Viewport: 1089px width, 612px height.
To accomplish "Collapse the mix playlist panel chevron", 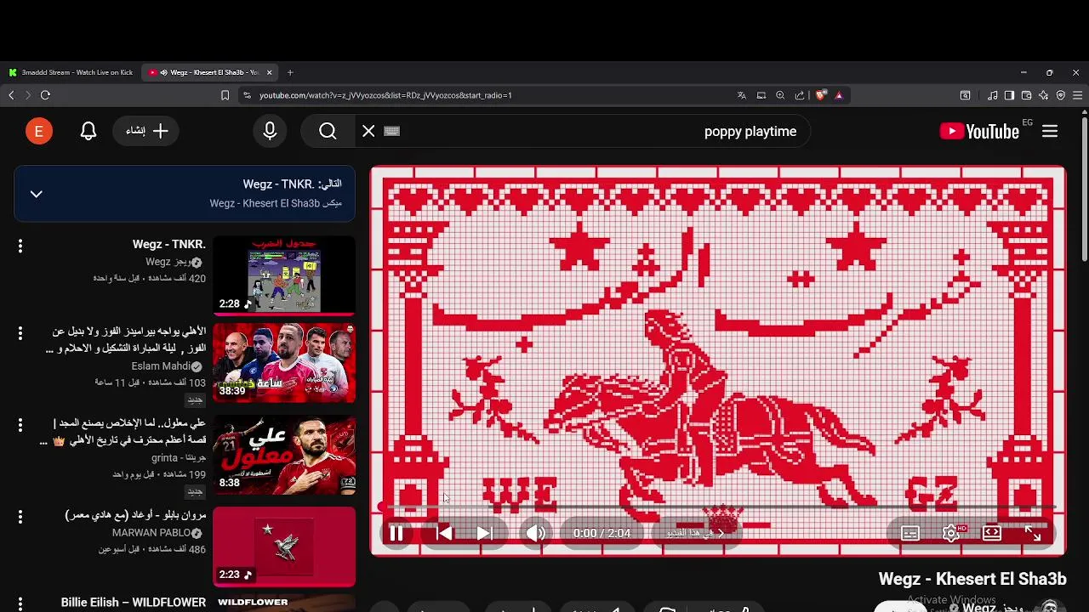I will [36, 194].
